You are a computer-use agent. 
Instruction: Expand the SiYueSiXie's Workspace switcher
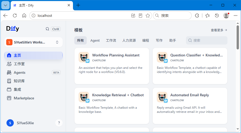(x=34, y=42)
